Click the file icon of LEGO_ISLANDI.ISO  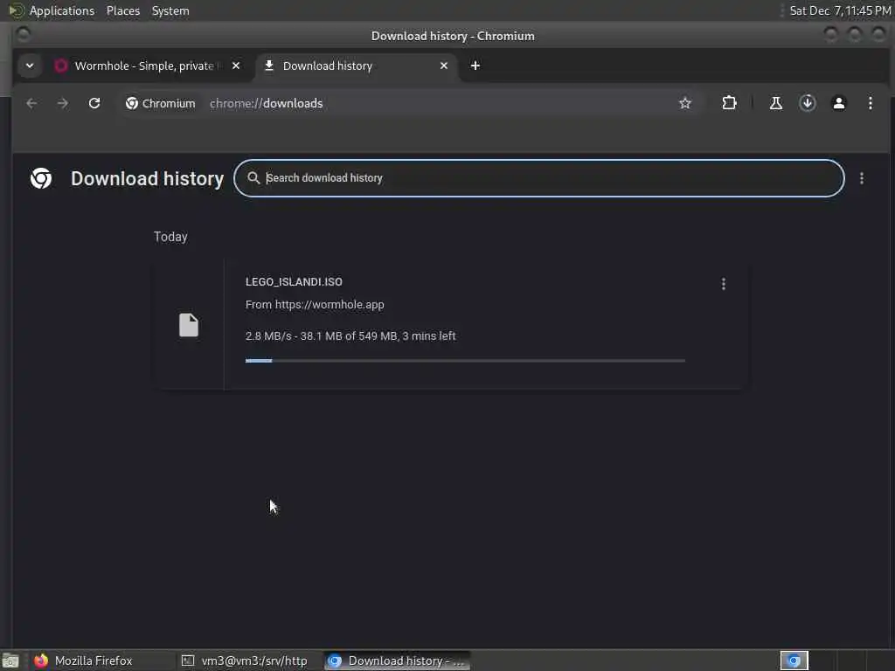(x=189, y=325)
